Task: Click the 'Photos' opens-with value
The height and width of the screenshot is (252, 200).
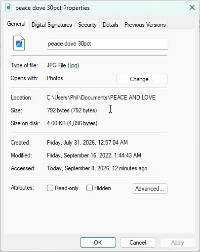Action: coord(55,78)
